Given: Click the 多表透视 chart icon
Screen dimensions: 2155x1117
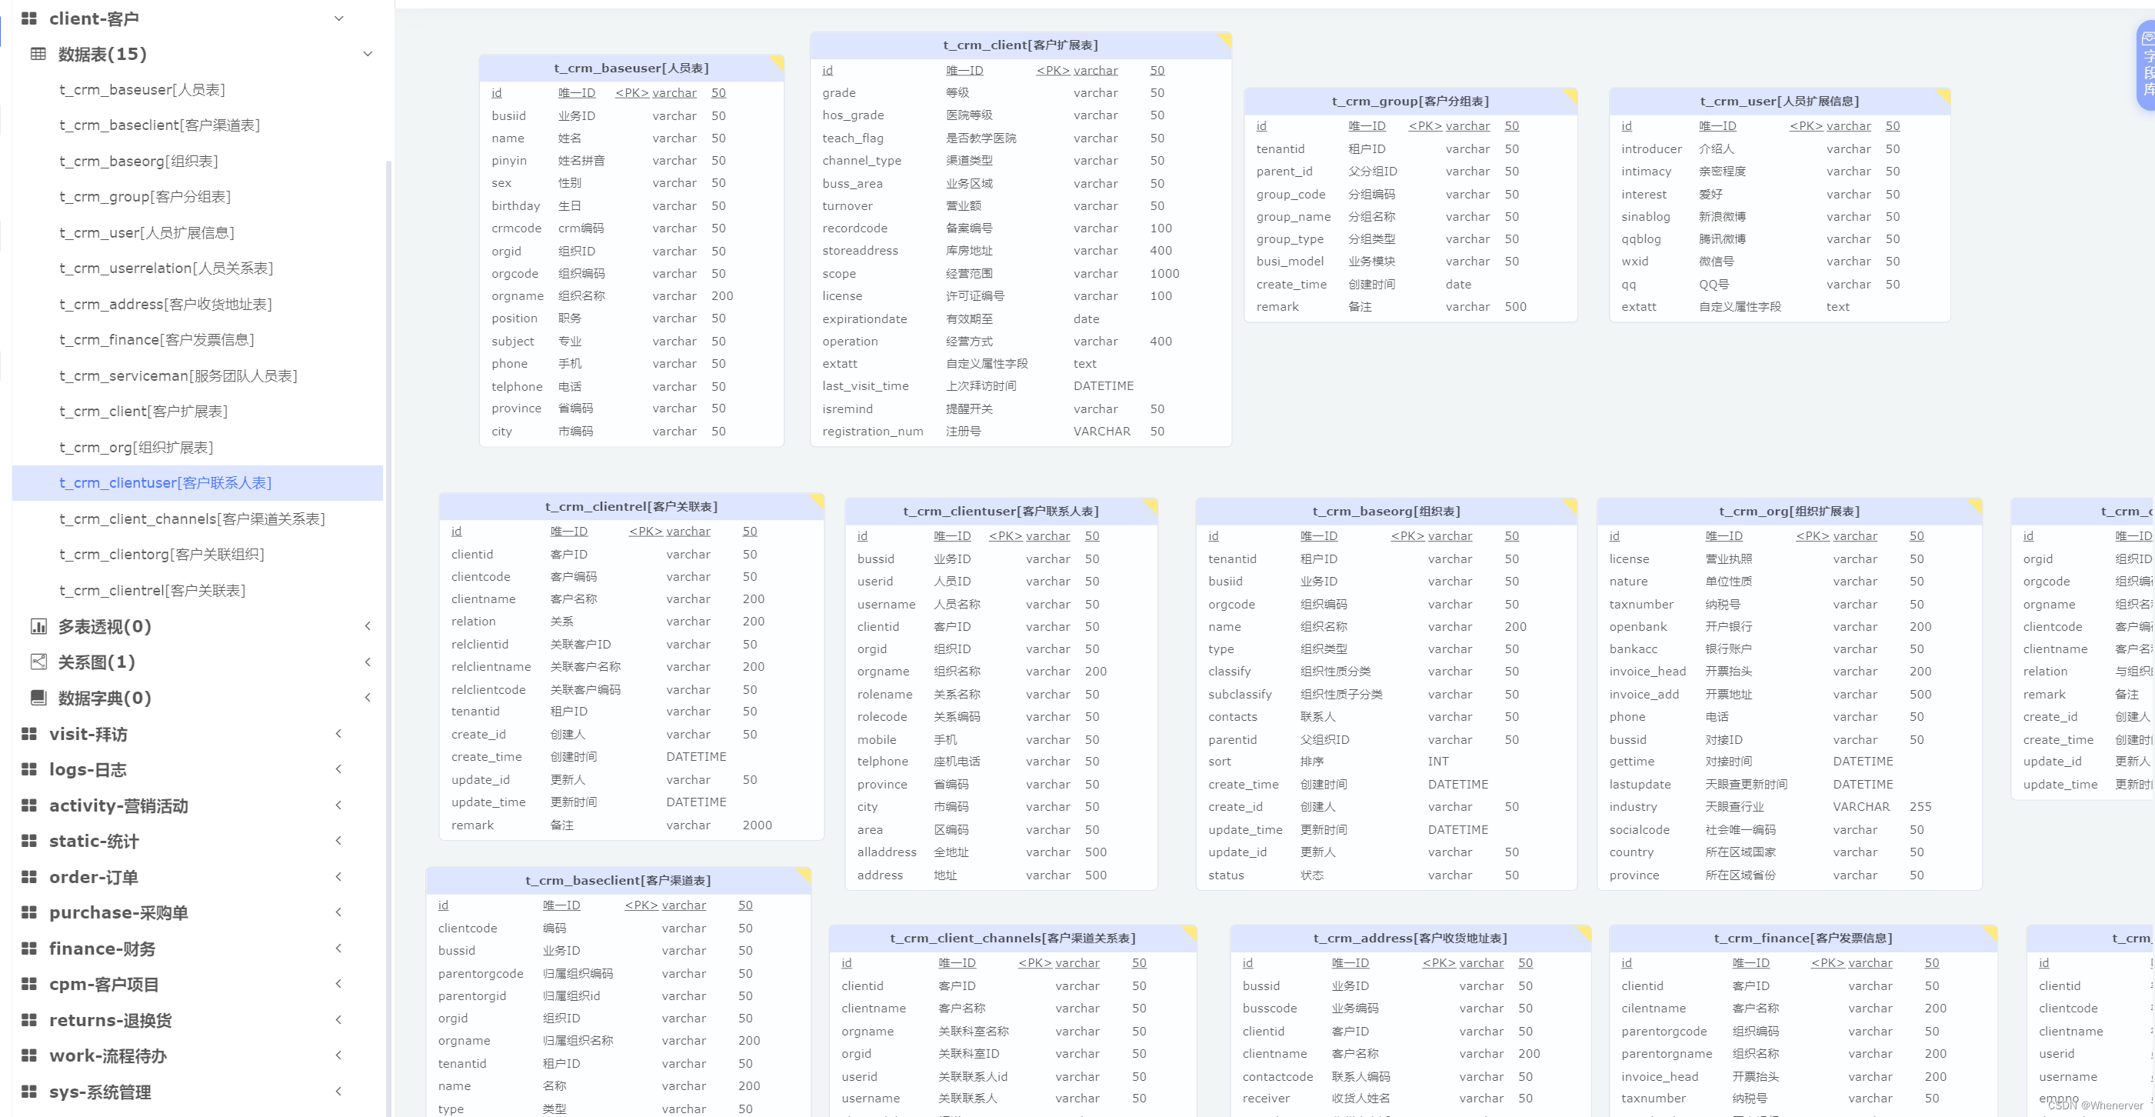Looking at the screenshot, I should click(38, 626).
